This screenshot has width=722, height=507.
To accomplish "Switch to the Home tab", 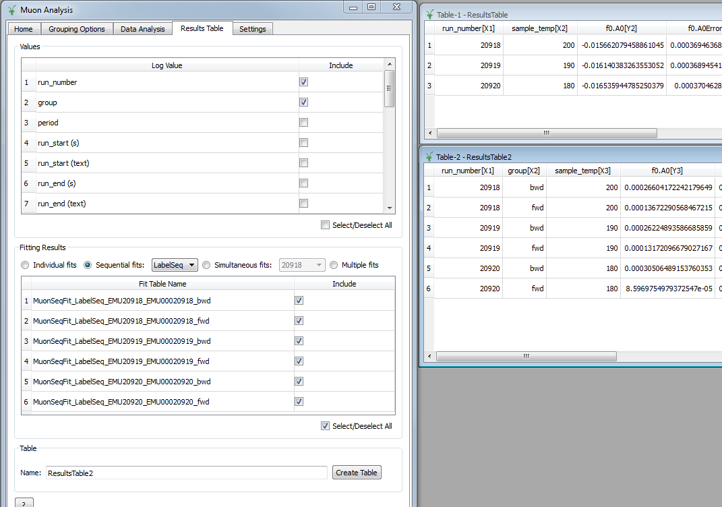I will (24, 29).
